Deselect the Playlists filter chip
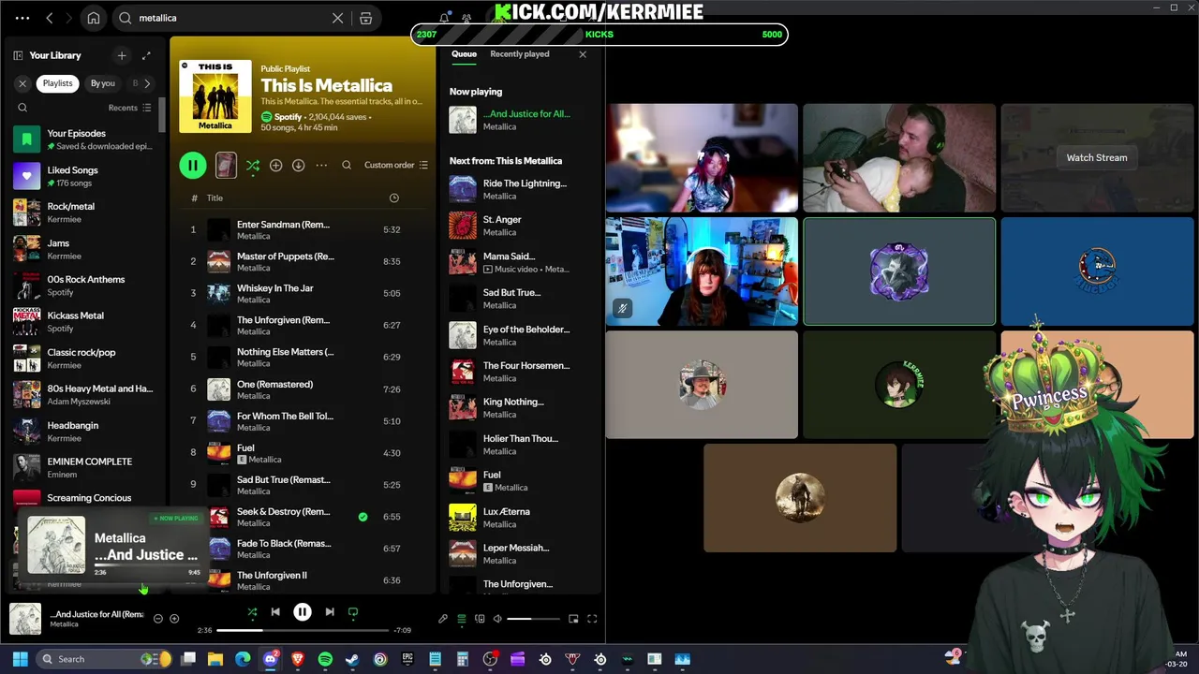The height and width of the screenshot is (674, 1199). (x=57, y=83)
